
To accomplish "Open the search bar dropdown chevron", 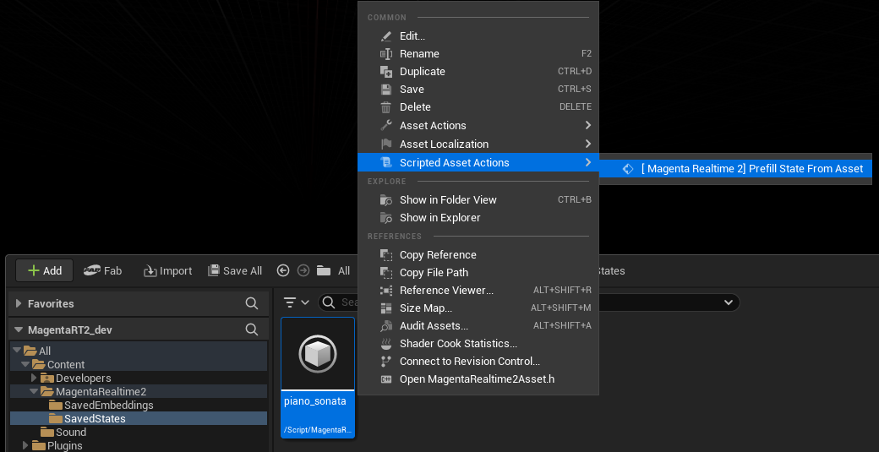I will point(729,302).
